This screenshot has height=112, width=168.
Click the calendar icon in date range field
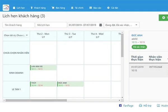[x=101, y=25]
